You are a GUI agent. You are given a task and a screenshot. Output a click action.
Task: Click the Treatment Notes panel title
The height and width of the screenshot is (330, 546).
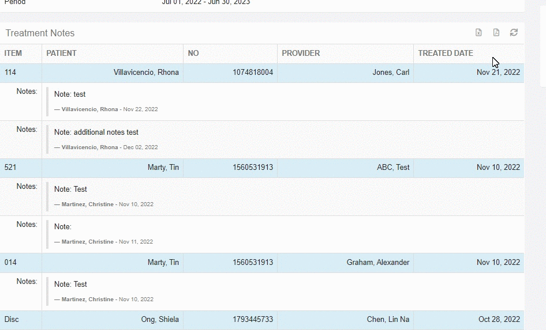pyautogui.click(x=40, y=33)
